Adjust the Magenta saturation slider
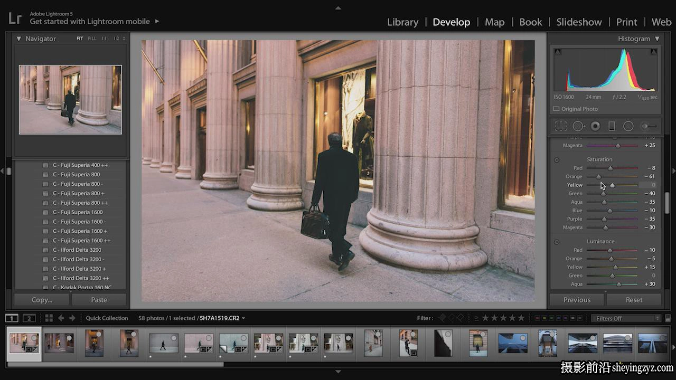Viewport: 676px width, 380px height. point(606,227)
